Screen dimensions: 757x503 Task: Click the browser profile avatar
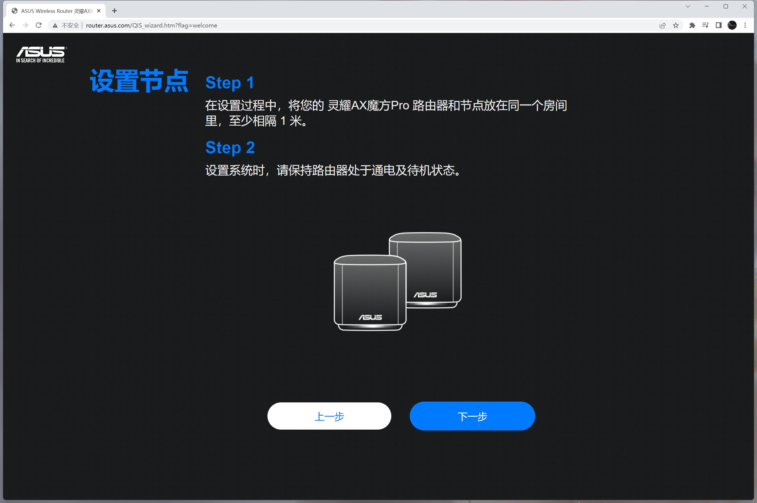click(732, 25)
